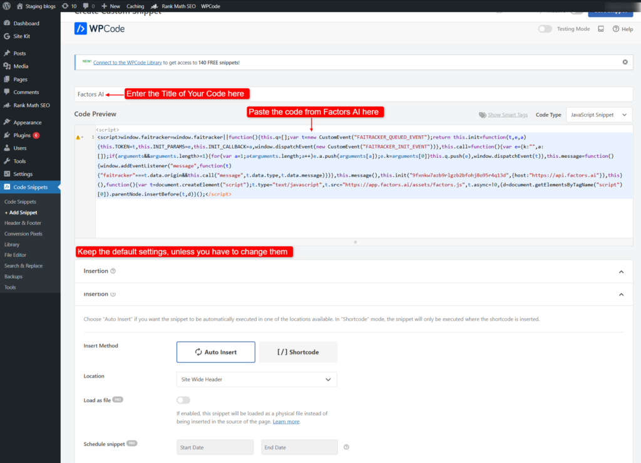The image size is (641, 463).
Task: Collapse the first Insertion panel chevron
Action: point(622,271)
